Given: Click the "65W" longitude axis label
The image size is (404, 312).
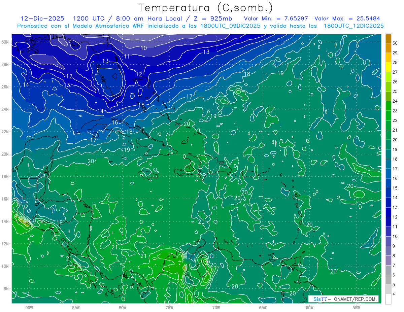Looking at the screenshot, I should tap(263, 308).
